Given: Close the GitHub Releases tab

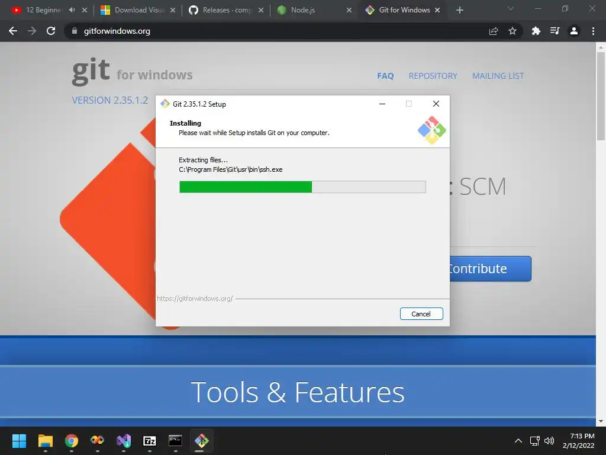Looking at the screenshot, I should 261,10.
